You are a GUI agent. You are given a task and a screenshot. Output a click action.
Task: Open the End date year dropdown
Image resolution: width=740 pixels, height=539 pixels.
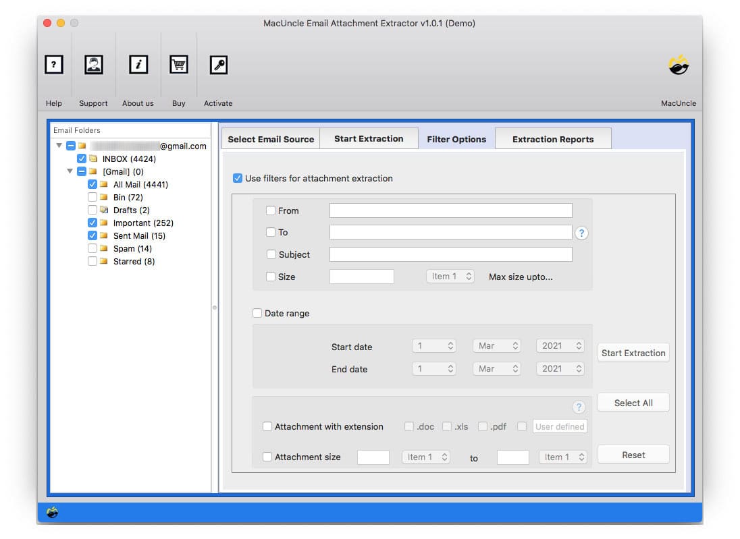[560, 369]
